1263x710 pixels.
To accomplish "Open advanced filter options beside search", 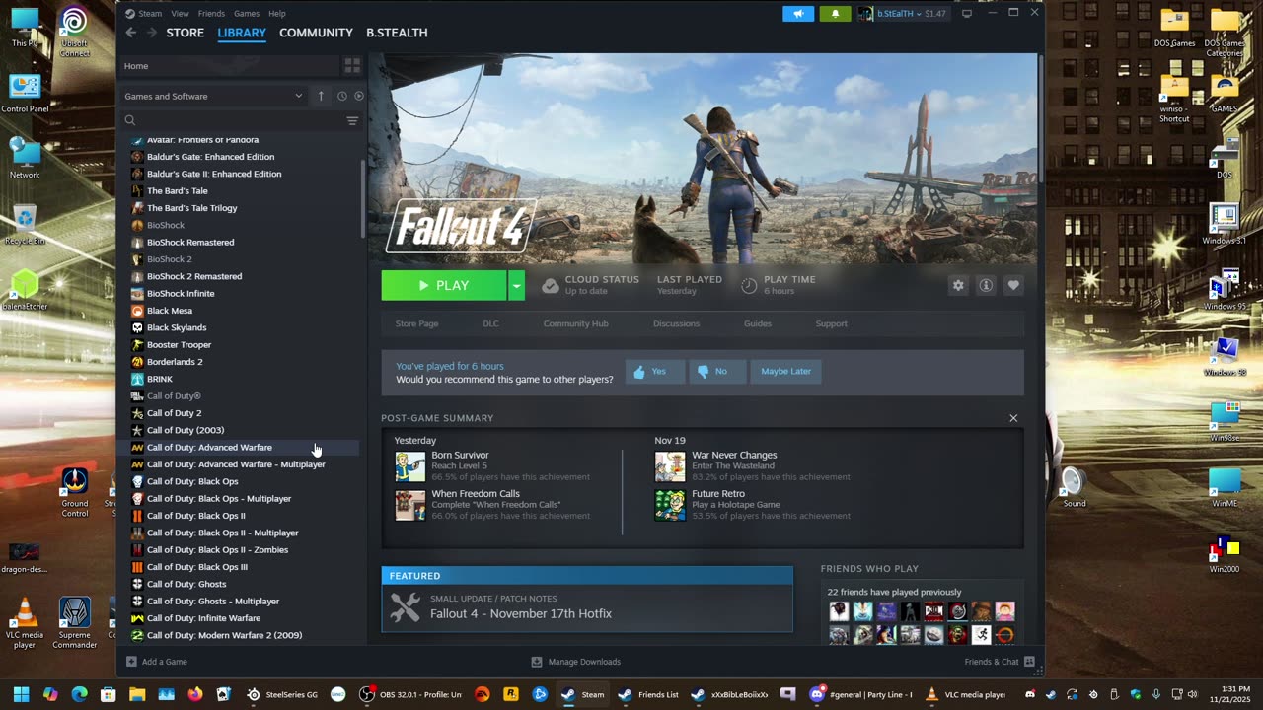I will [352, 120].
